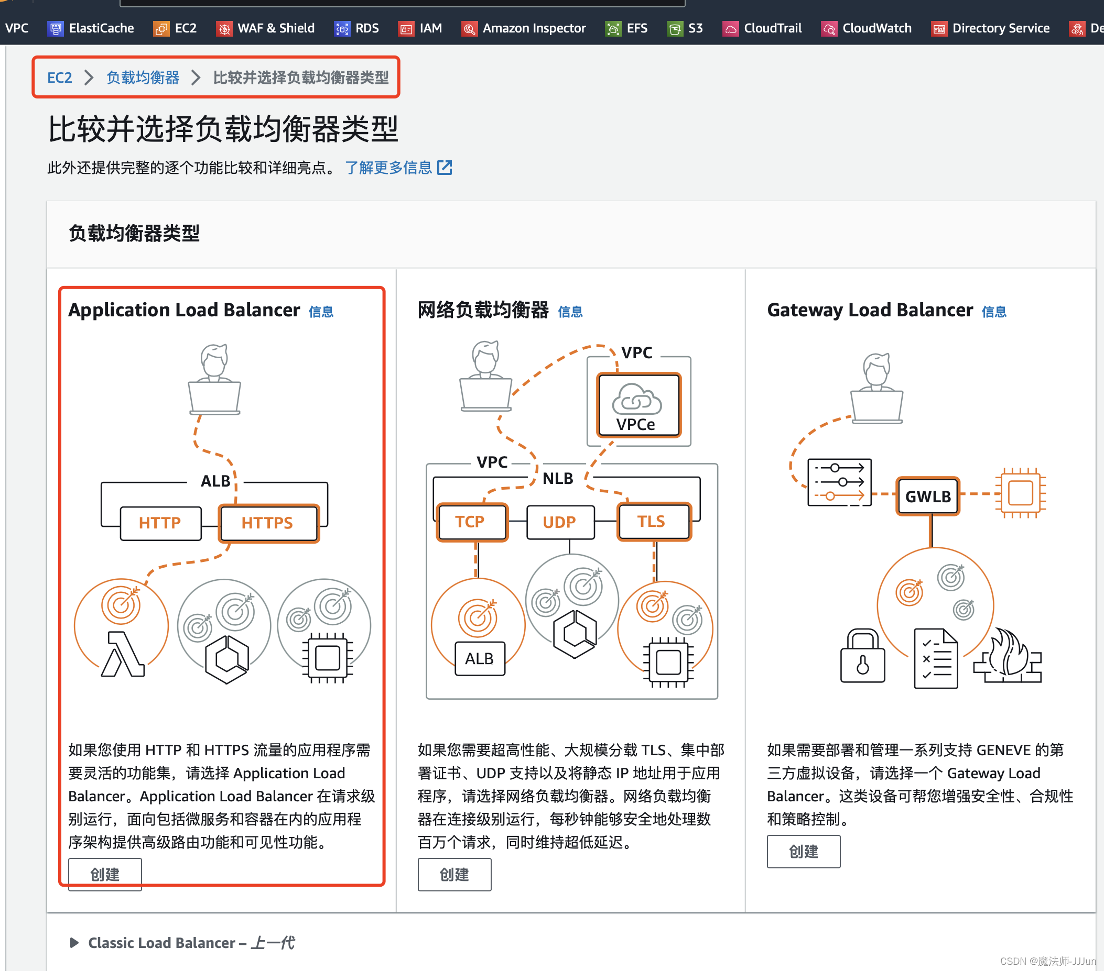This screenshot has height=971, width=1104.
Task: Click the checklist document icon in GWLB diagram
Action: (x=936, y=658)
